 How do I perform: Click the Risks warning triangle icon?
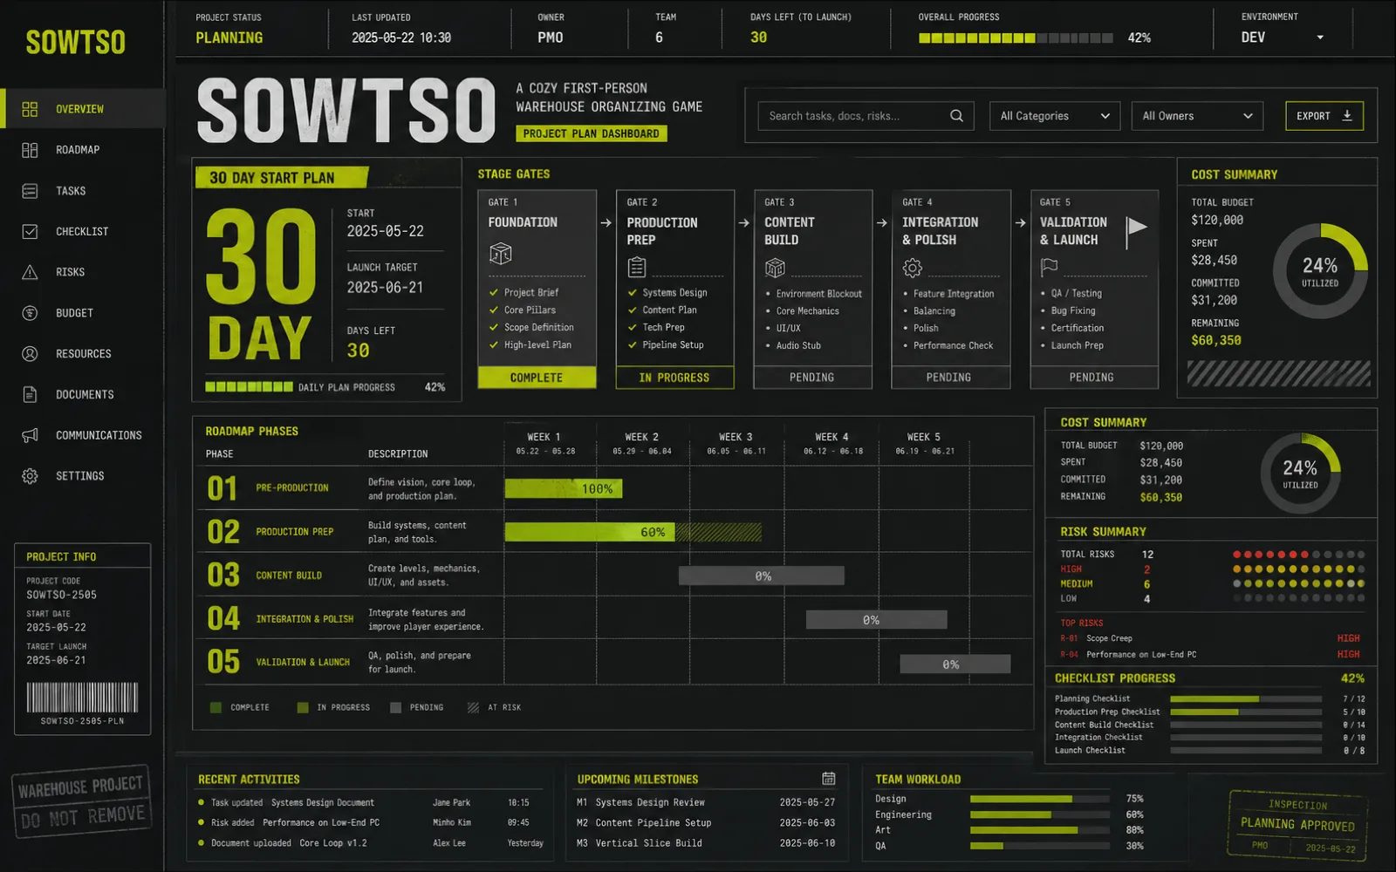(x=30, y=272)
